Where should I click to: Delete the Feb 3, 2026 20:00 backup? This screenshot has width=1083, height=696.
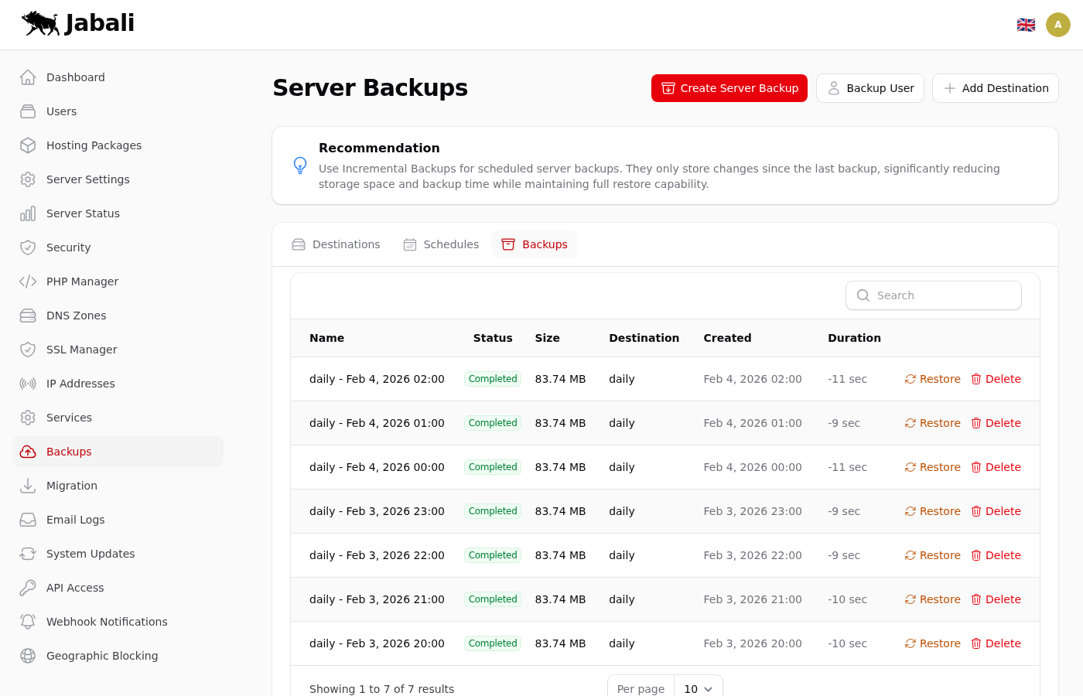[x=996, y=643]
